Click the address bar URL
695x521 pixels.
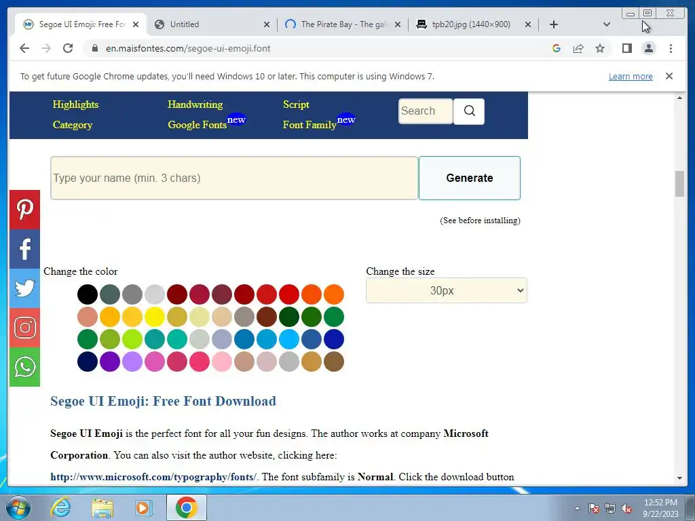click(x=188, y=48)
